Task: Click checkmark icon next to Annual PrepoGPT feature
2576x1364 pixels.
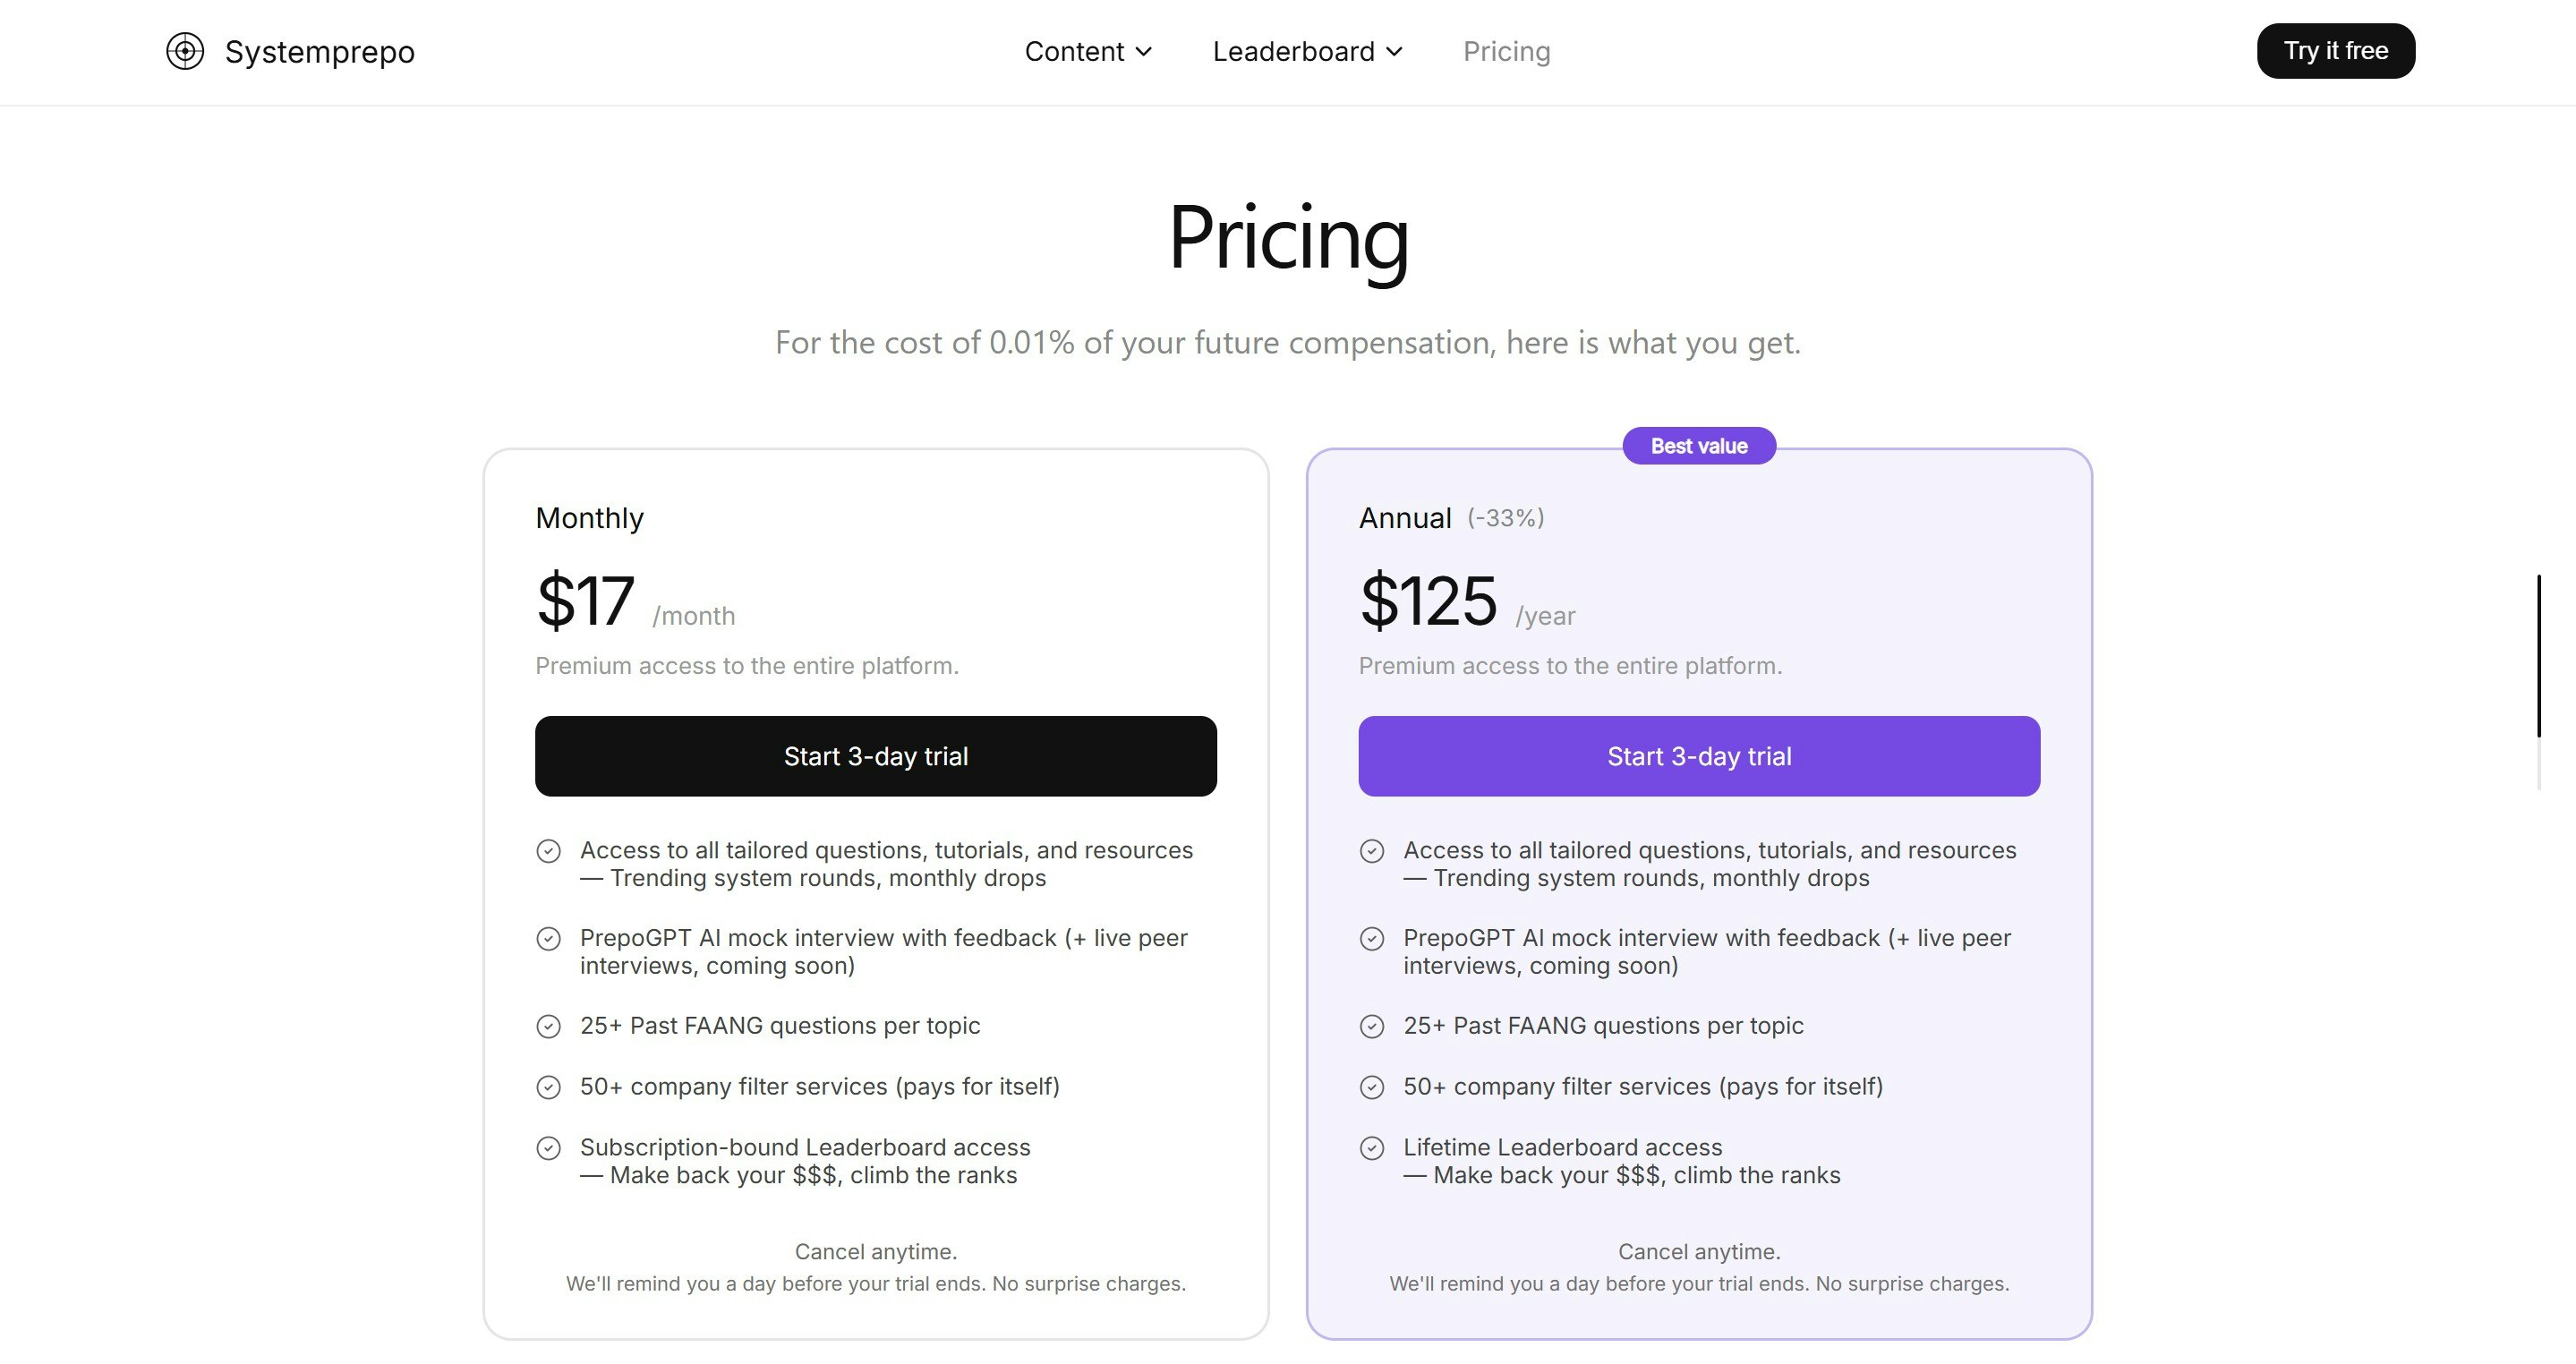Action: coord(1372,939)
